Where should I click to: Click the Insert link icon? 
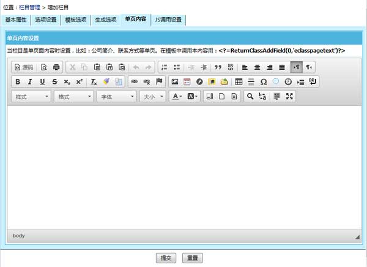pos(134,81)
